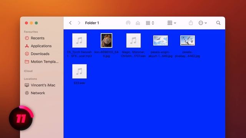The width and height of the screenshot is (246, 138).
Task: Open the Group By grid menu
Action: coord(170,23)
